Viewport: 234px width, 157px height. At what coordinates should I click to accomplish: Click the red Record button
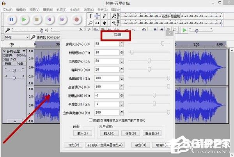click(x=76, y=20)
